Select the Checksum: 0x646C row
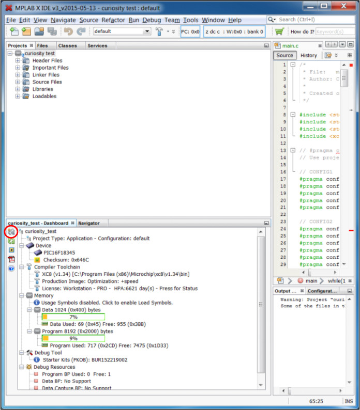 coord(66,260)
